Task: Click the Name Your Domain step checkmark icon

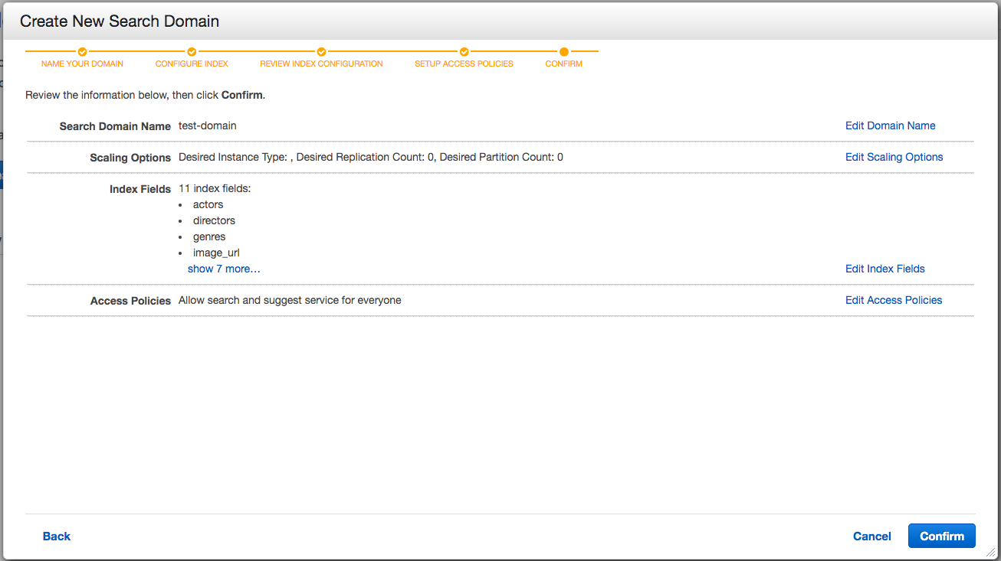Action: 82,52
